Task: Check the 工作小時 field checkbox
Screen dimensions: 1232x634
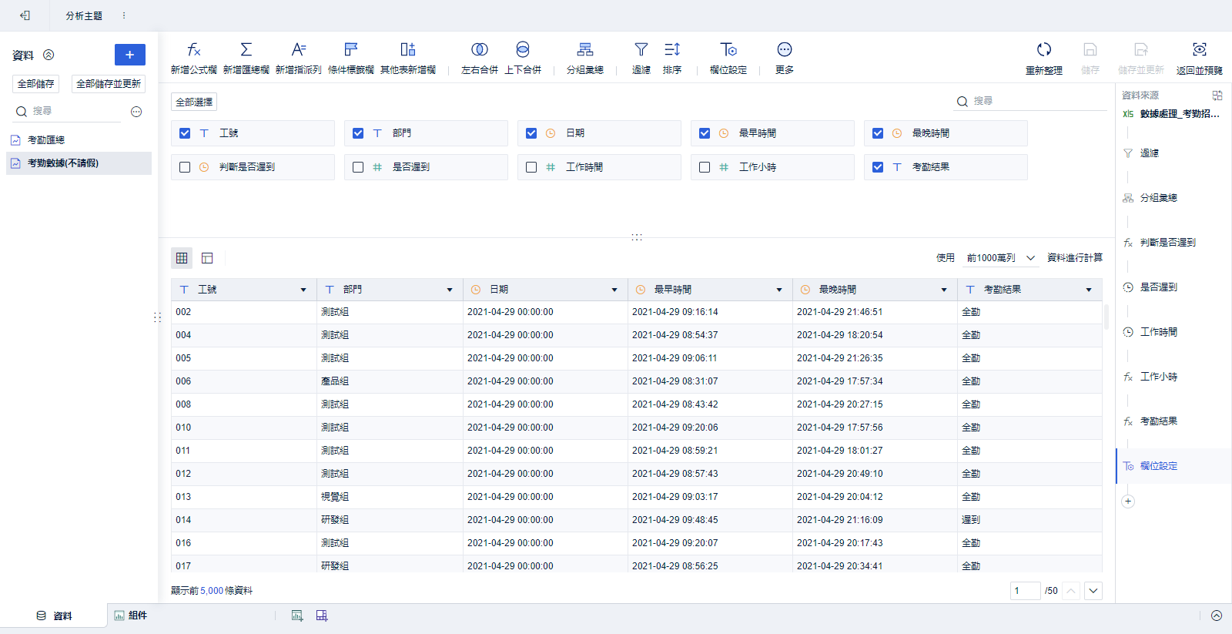Action: [x=705, y=167]
